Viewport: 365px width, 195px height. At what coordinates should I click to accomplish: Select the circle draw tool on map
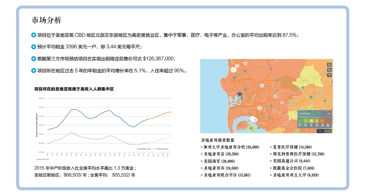click(x=329, y=70)
